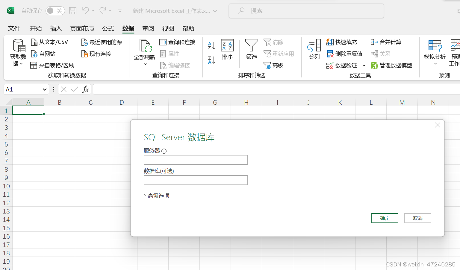This screenshot has height=270, width=460.
Task: Sort descending Z to A
Action: click(212, 60)
